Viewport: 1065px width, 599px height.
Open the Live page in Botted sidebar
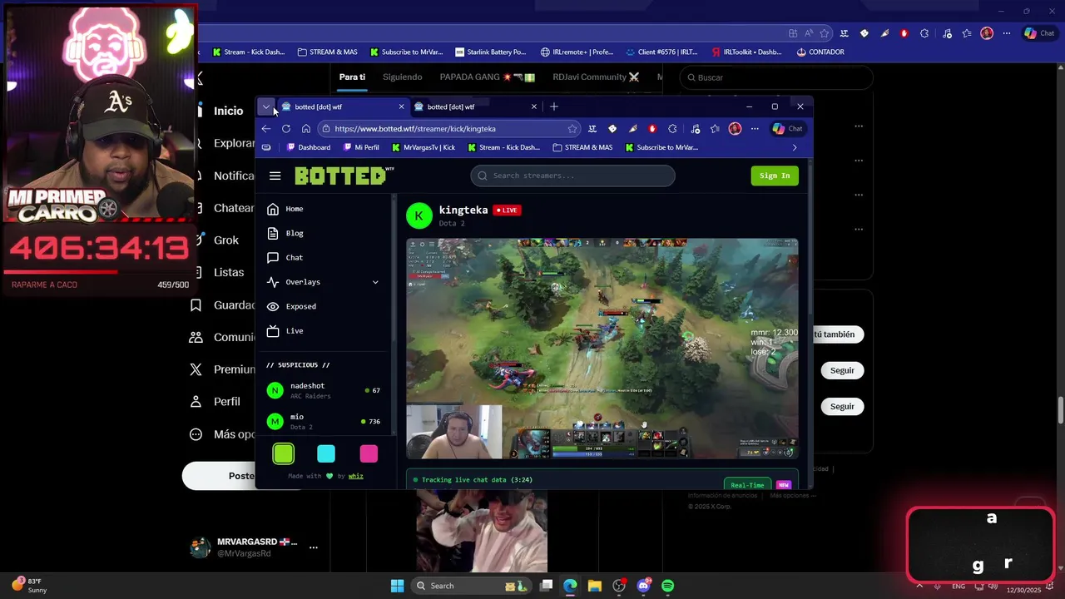[285, 331]
